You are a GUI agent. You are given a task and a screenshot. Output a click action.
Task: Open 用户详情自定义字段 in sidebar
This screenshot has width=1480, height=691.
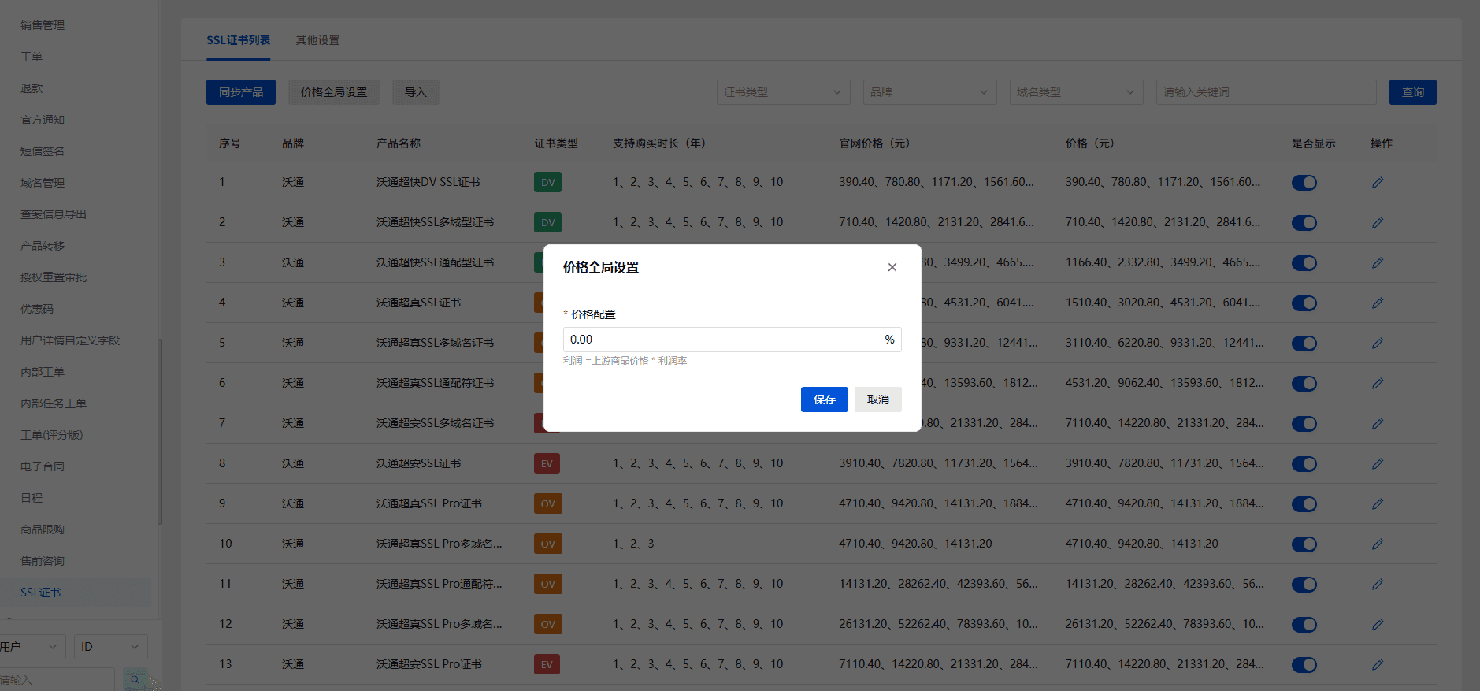coord(70,340)
